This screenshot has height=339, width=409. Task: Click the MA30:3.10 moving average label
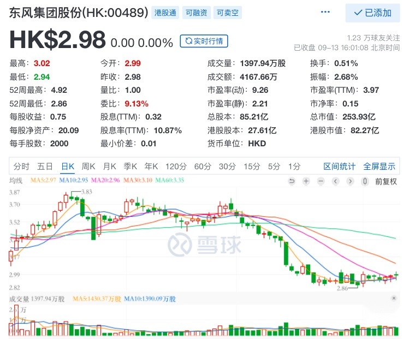click(138, 180)
